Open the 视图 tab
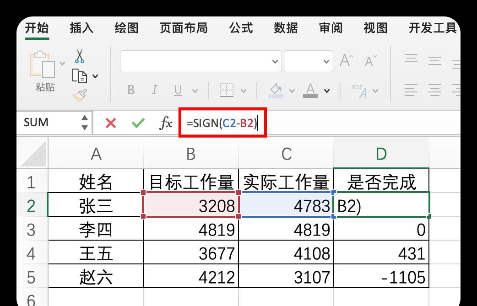This screenshot has height=306, width=477. (375, 28)
